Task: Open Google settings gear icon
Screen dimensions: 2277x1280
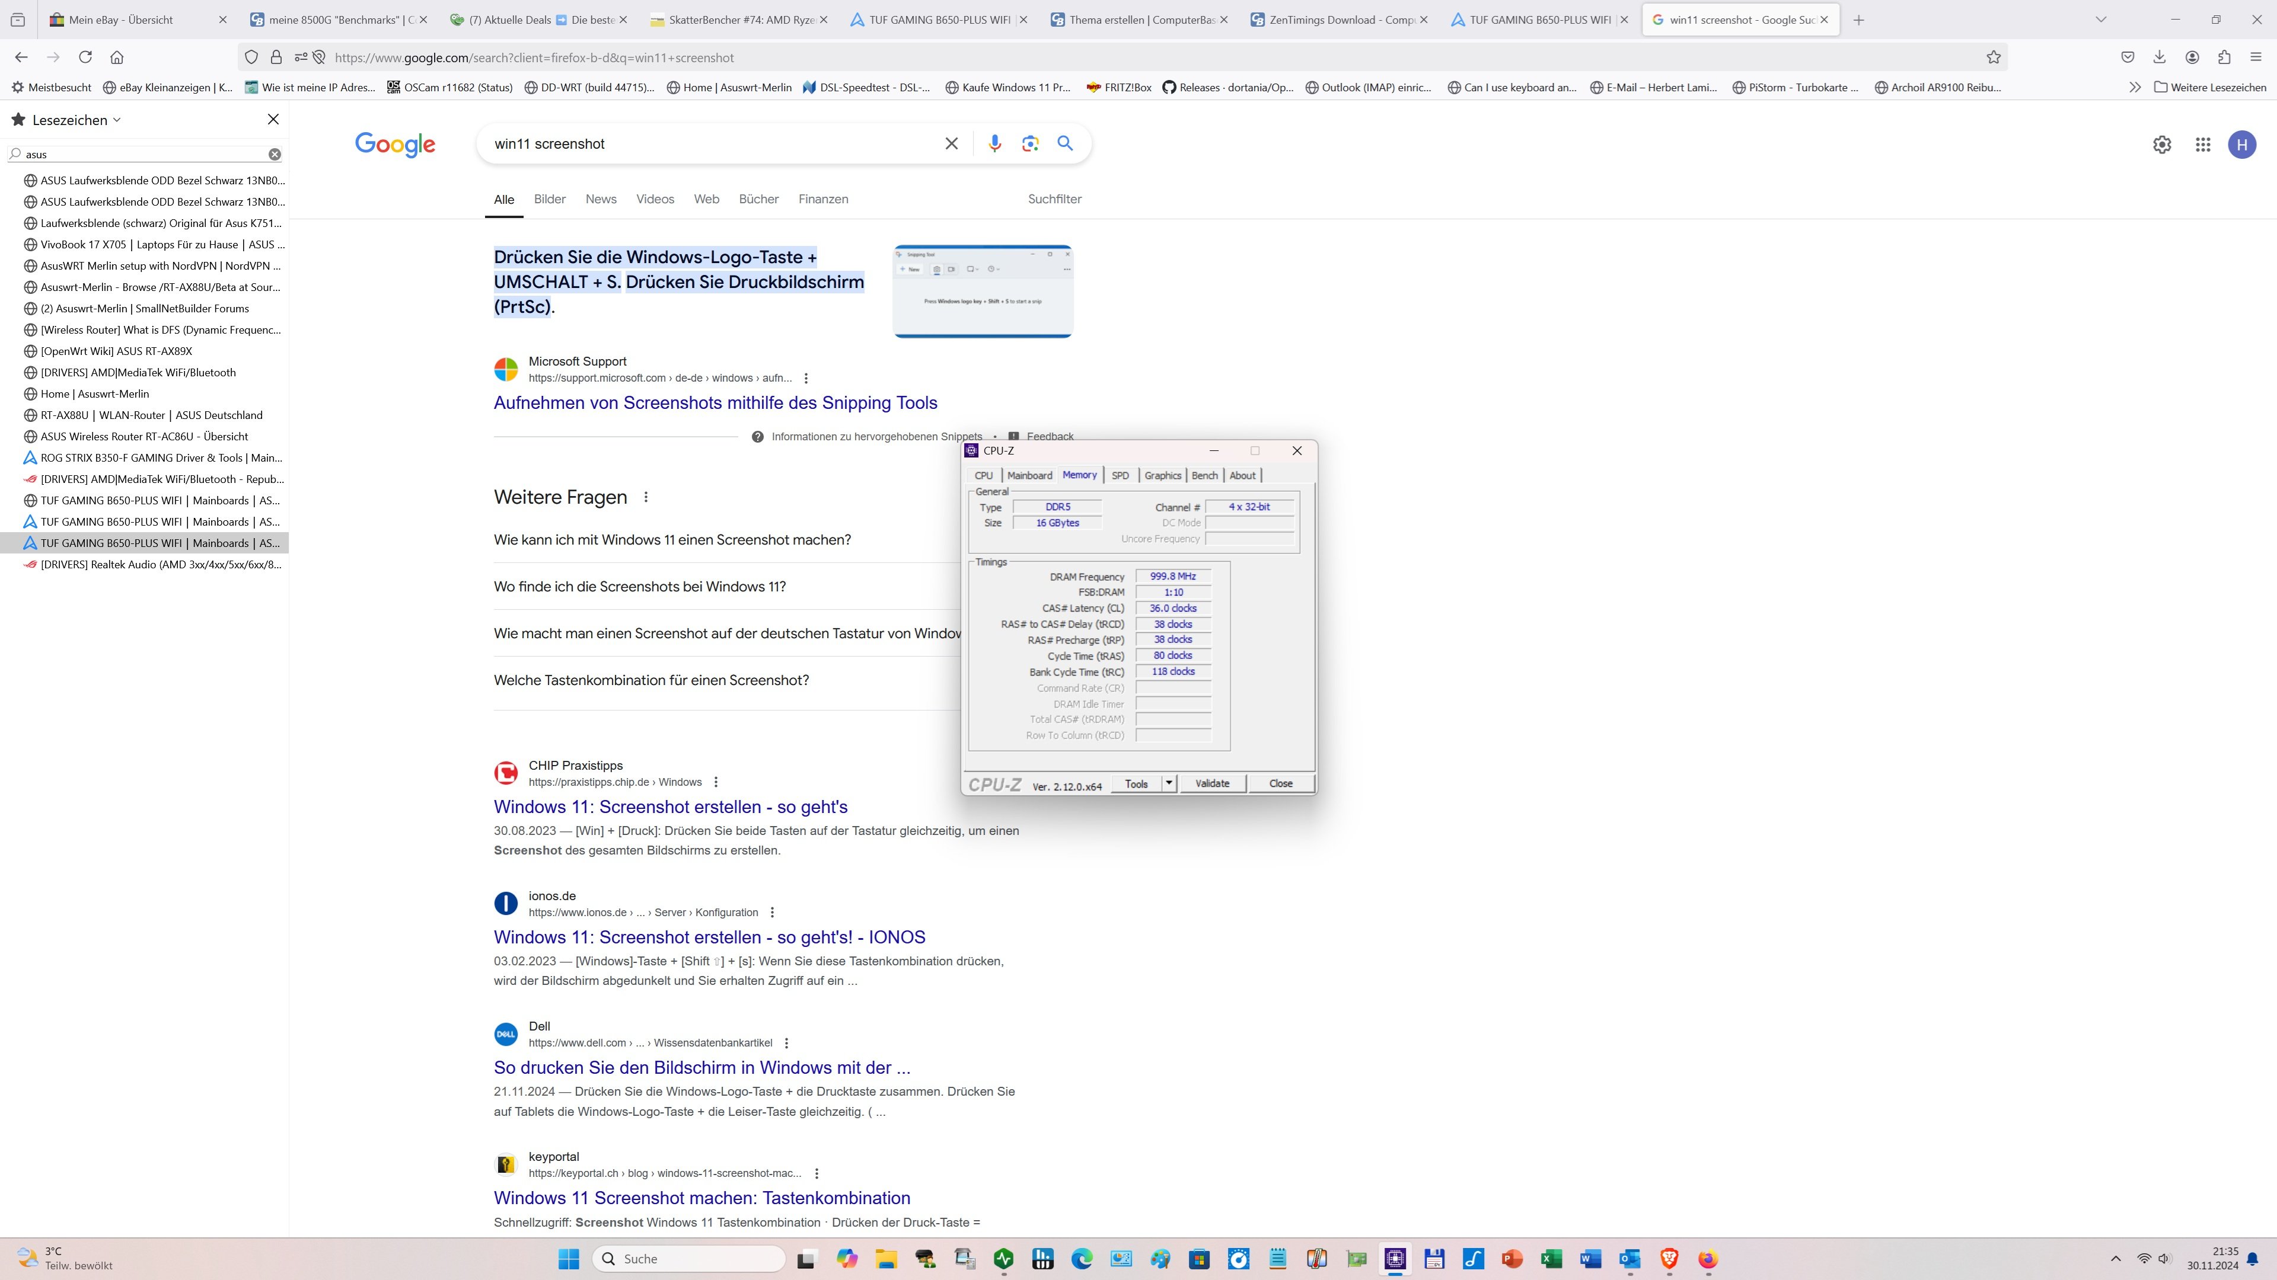Action: click(x=2162, y=145)
